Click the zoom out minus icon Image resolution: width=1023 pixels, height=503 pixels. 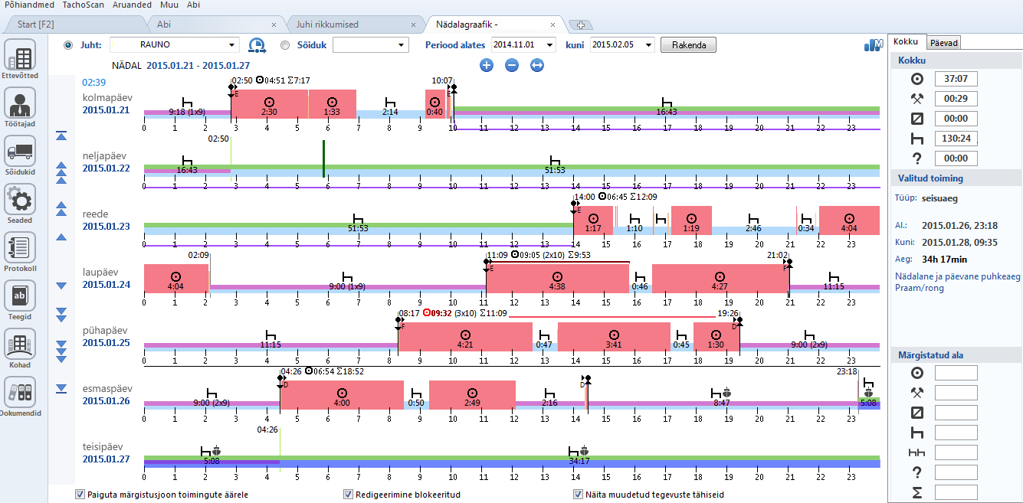tap(512, 66)
